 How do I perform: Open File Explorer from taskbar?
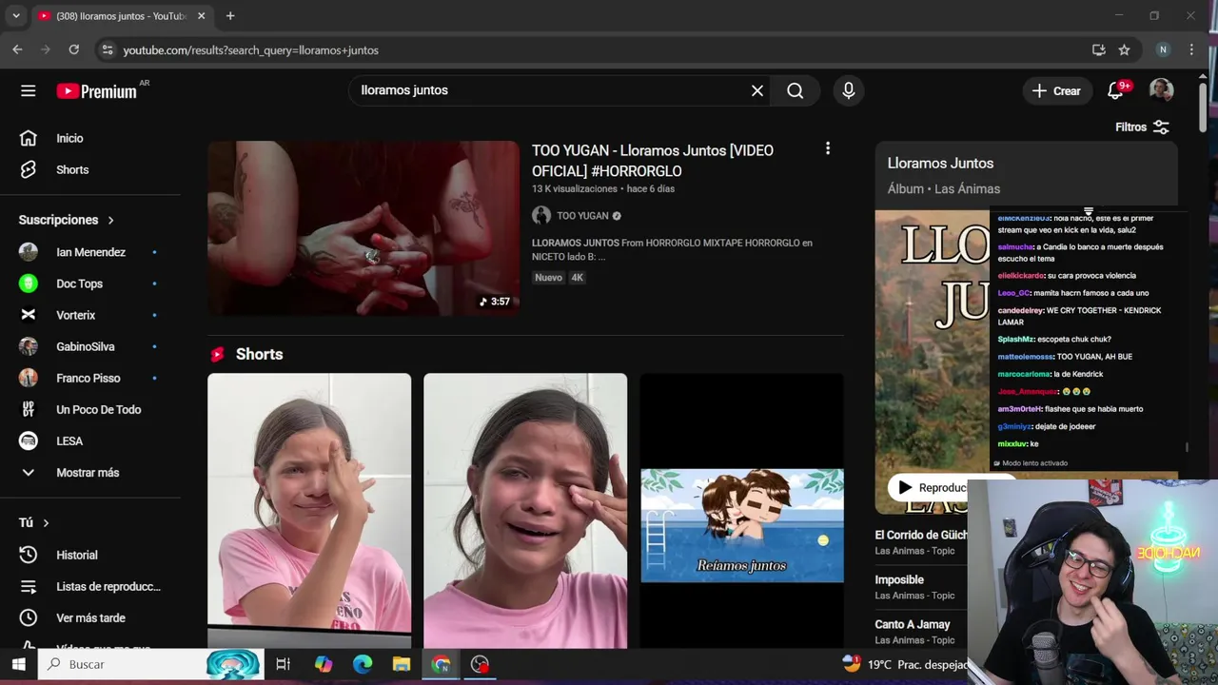point(402,664)
